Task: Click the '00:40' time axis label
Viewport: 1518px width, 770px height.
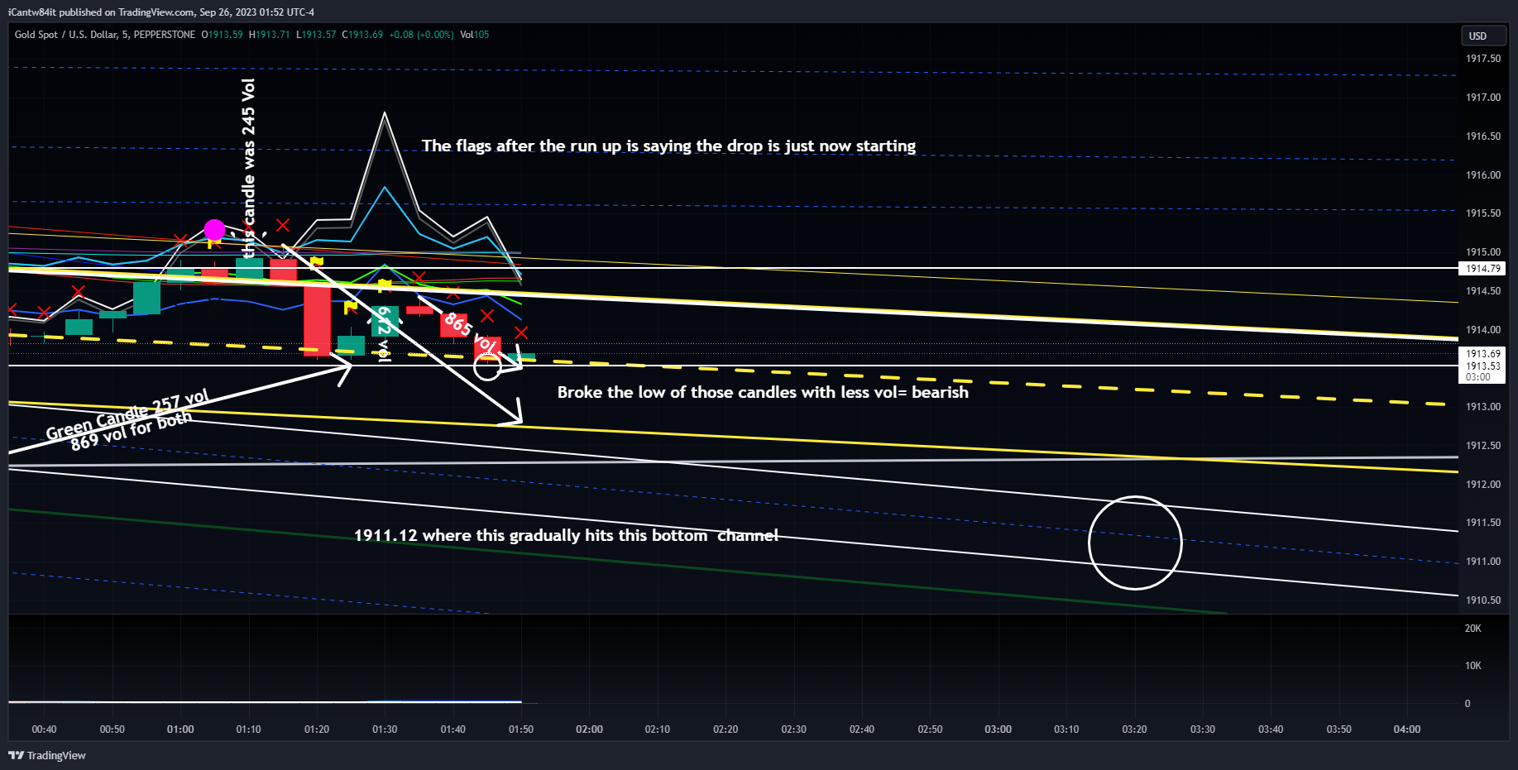Action: pyautogui.click(x=44, y=729)
